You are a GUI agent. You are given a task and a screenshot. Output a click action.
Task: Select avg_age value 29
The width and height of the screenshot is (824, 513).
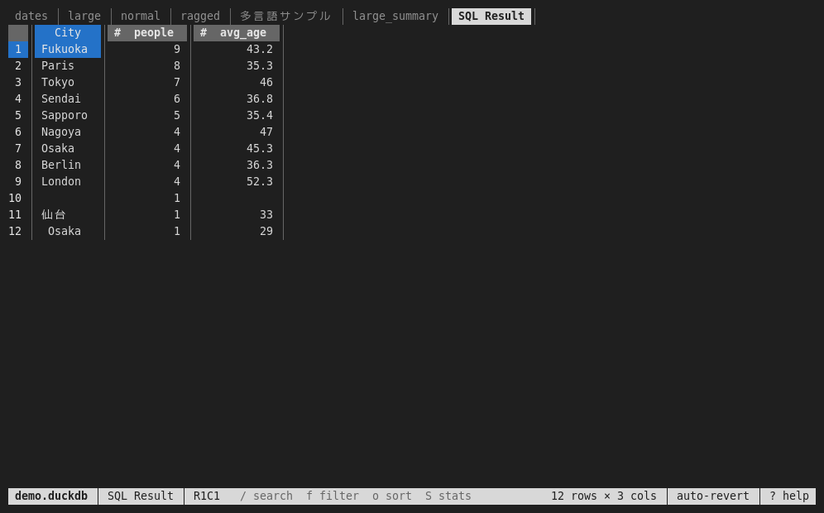click(x=237, y=232)
